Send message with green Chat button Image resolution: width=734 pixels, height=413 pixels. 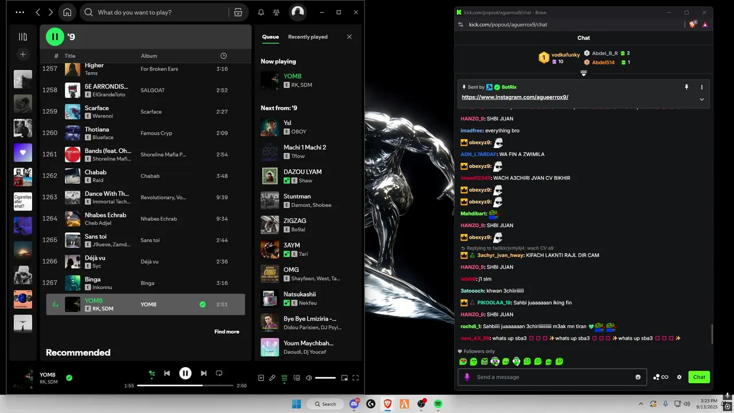[699, 377]
